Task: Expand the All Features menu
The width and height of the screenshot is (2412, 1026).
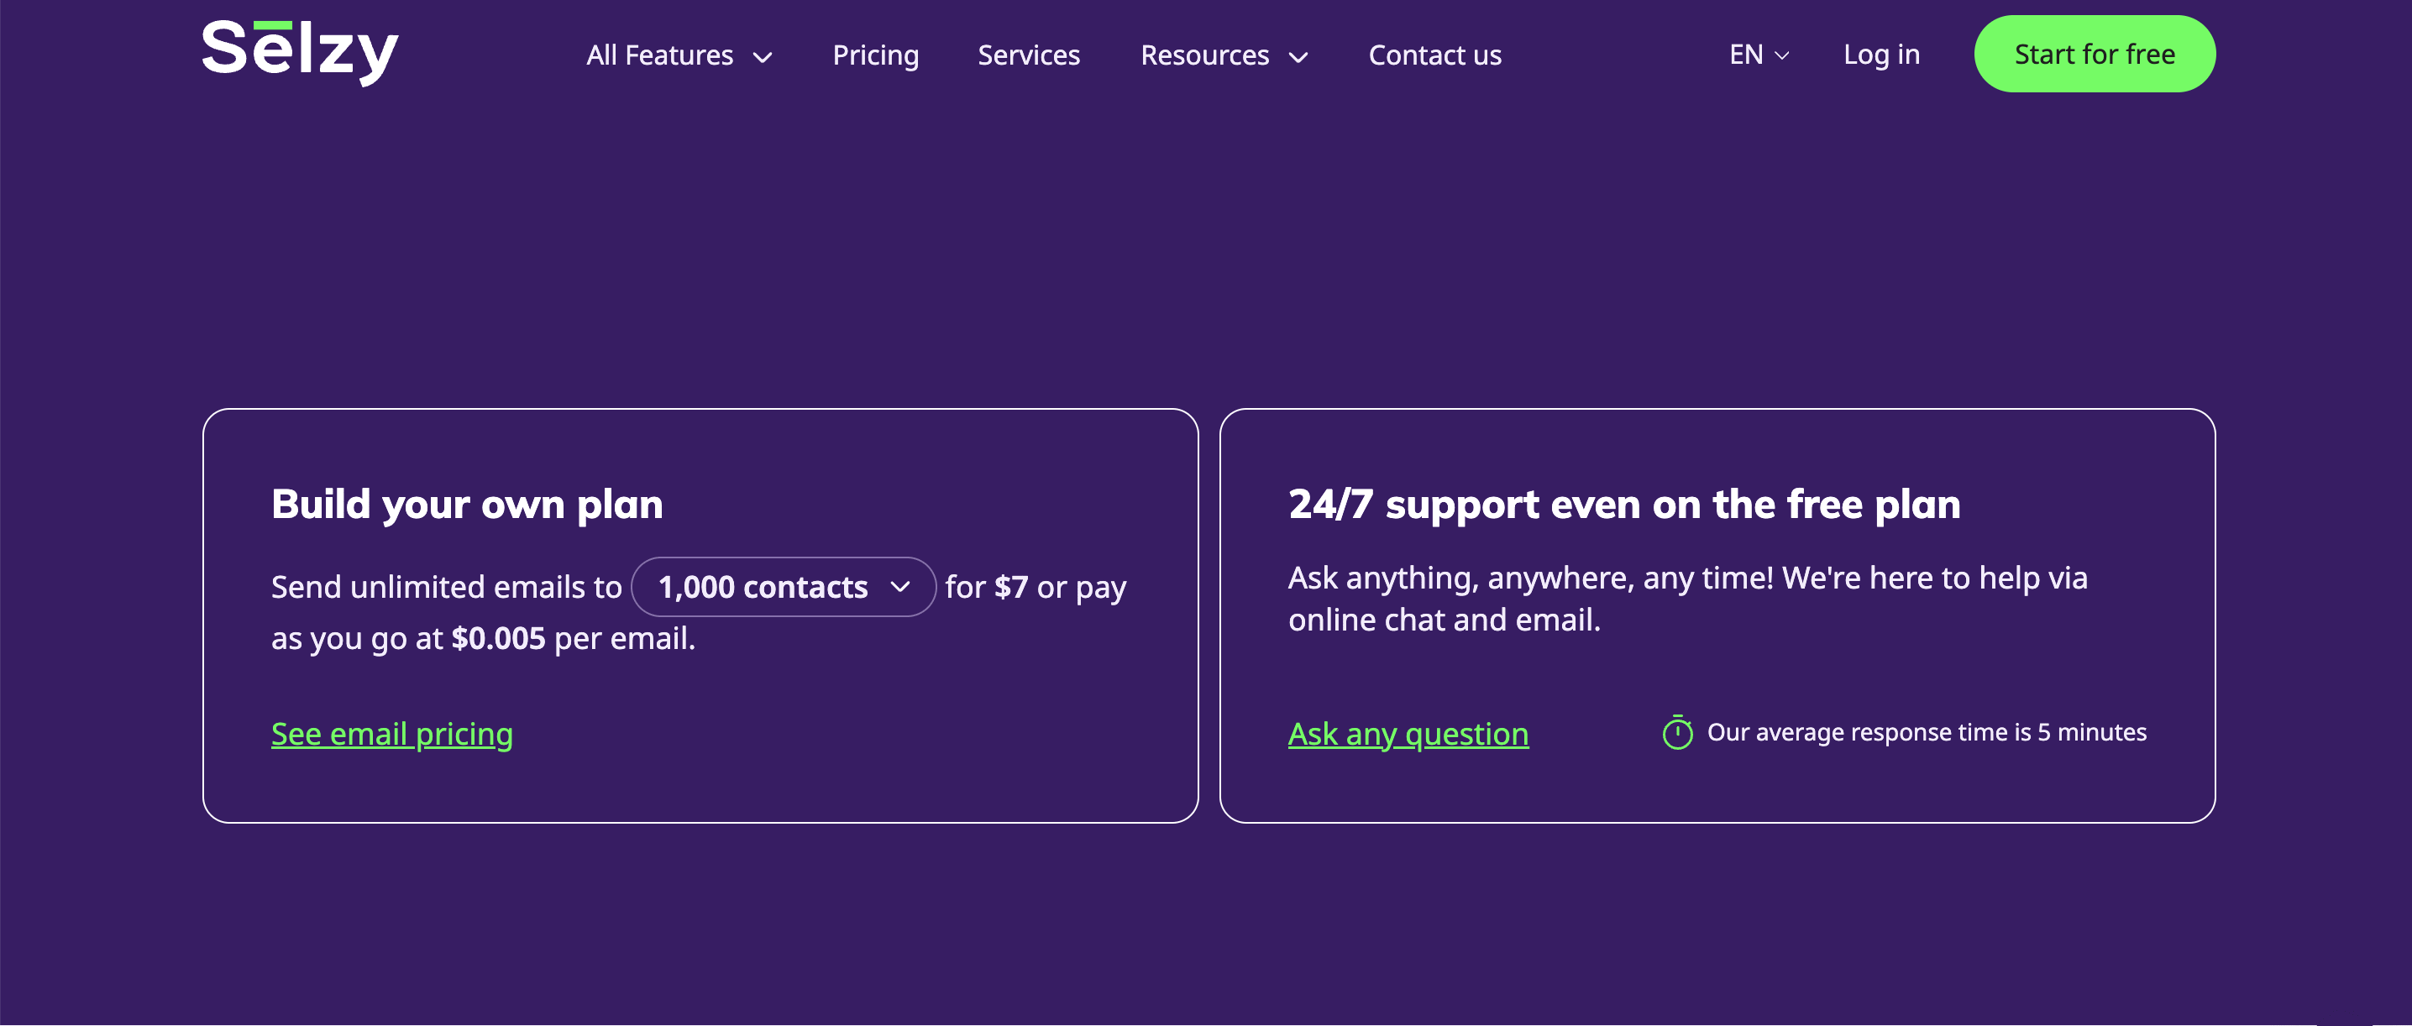Action: pos(659,55)
